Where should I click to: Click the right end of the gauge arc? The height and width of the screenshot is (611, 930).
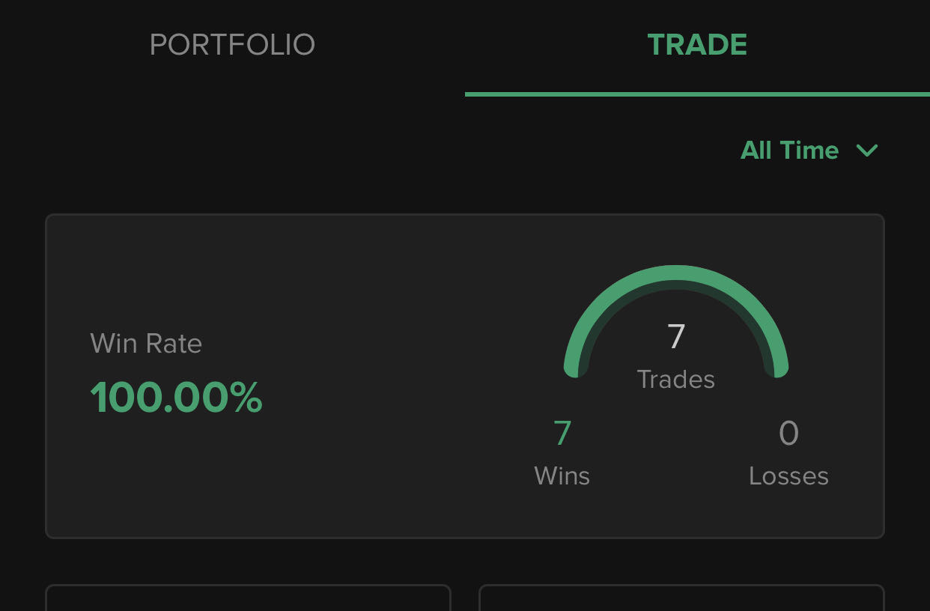pos(778,367)
